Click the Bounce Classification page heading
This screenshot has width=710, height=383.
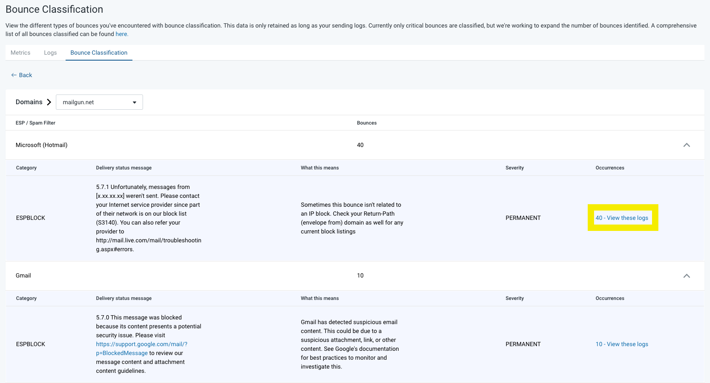click(54, 9)
